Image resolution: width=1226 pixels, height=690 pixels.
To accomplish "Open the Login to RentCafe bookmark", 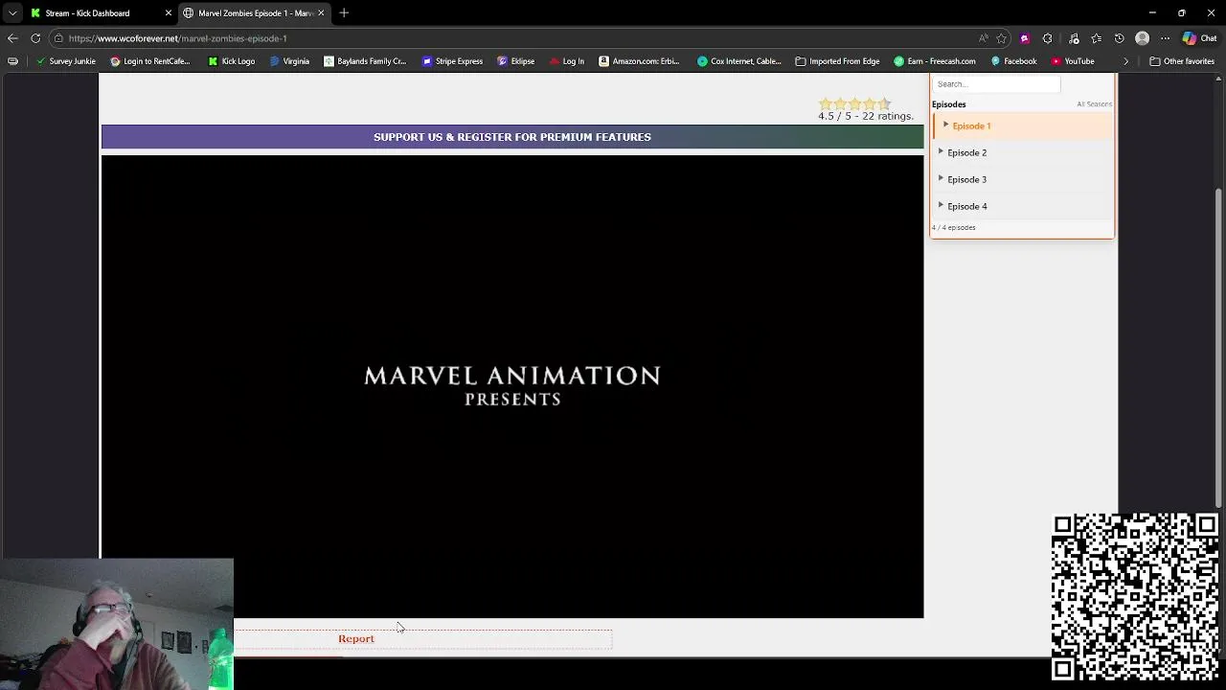I will pos(150,61).
